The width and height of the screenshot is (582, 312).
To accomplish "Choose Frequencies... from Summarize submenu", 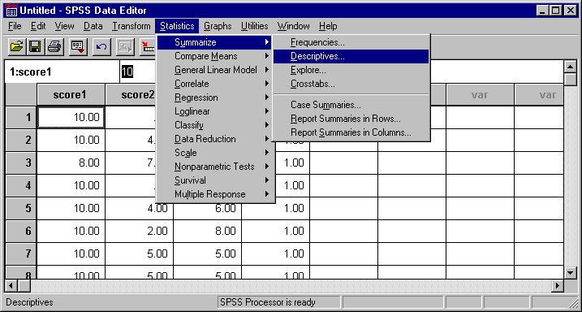I will coord(351,42).
